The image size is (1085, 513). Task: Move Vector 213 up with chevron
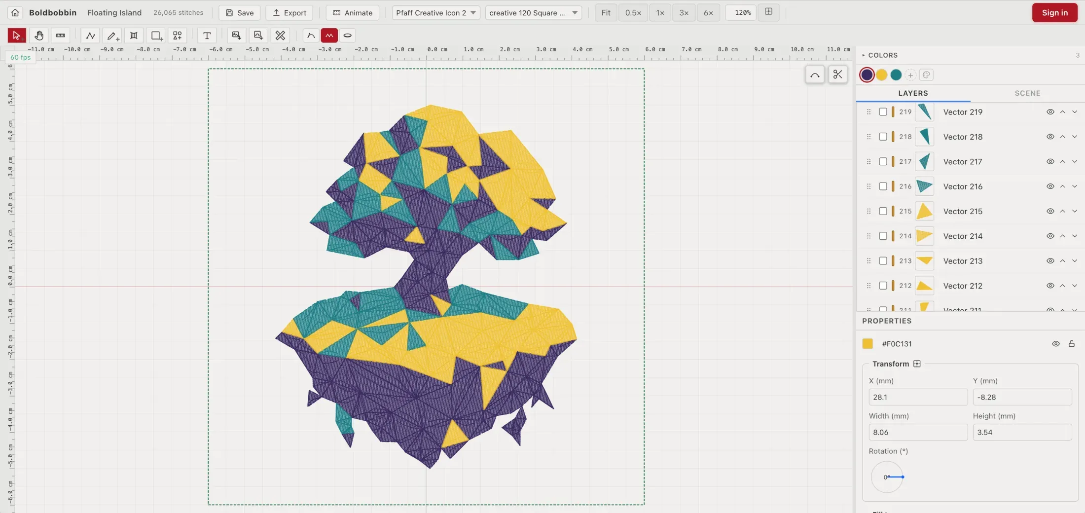pos(1063,261)
